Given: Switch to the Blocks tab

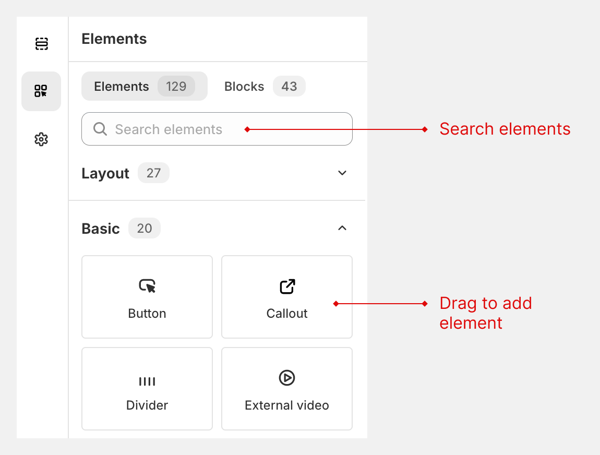Looking at the screenshot, I should point(244,86).
